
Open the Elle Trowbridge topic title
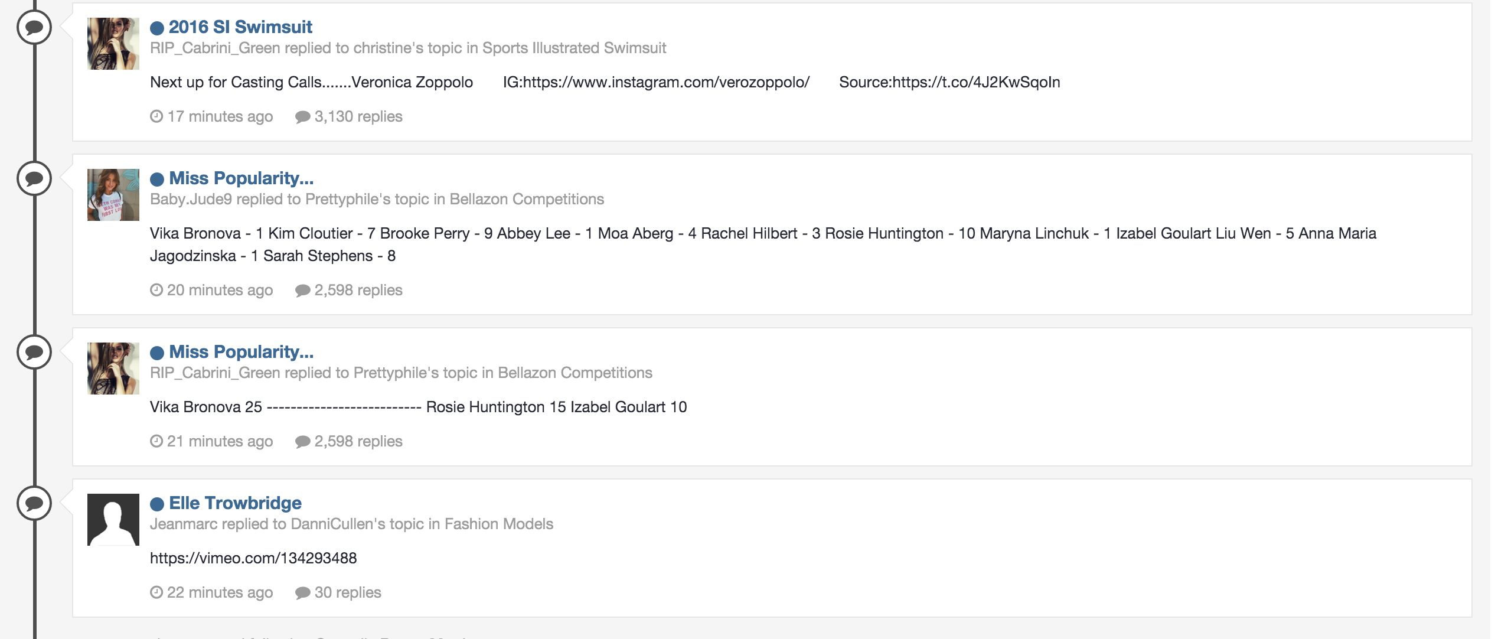coord(235,503)
